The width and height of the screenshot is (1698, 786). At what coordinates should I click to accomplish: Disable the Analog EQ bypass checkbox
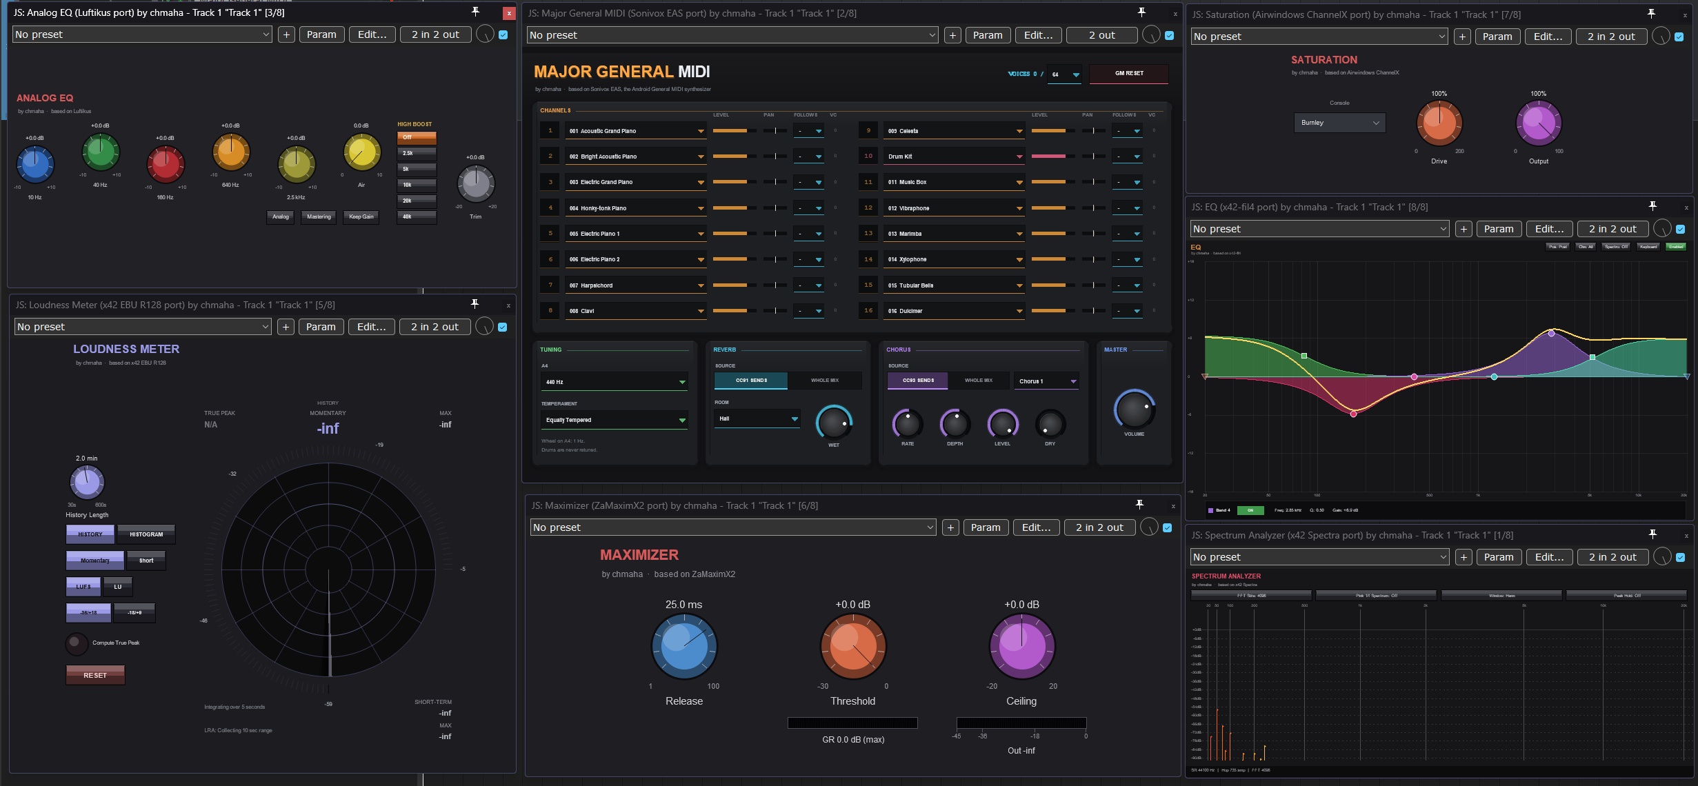coord(503,34)
